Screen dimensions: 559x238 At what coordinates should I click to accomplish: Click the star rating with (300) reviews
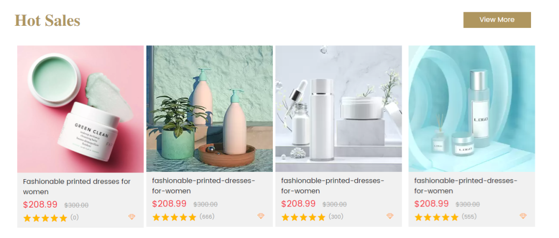pos(303,217)
